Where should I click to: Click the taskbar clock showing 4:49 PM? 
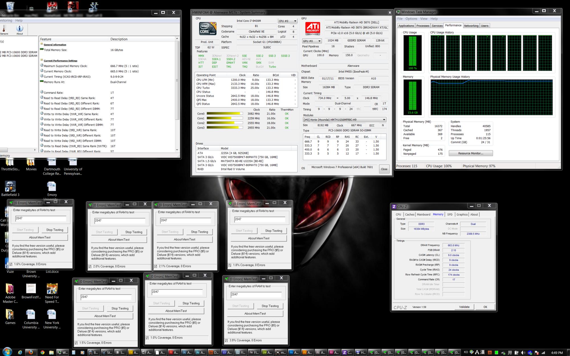click(x=557, y=353)
